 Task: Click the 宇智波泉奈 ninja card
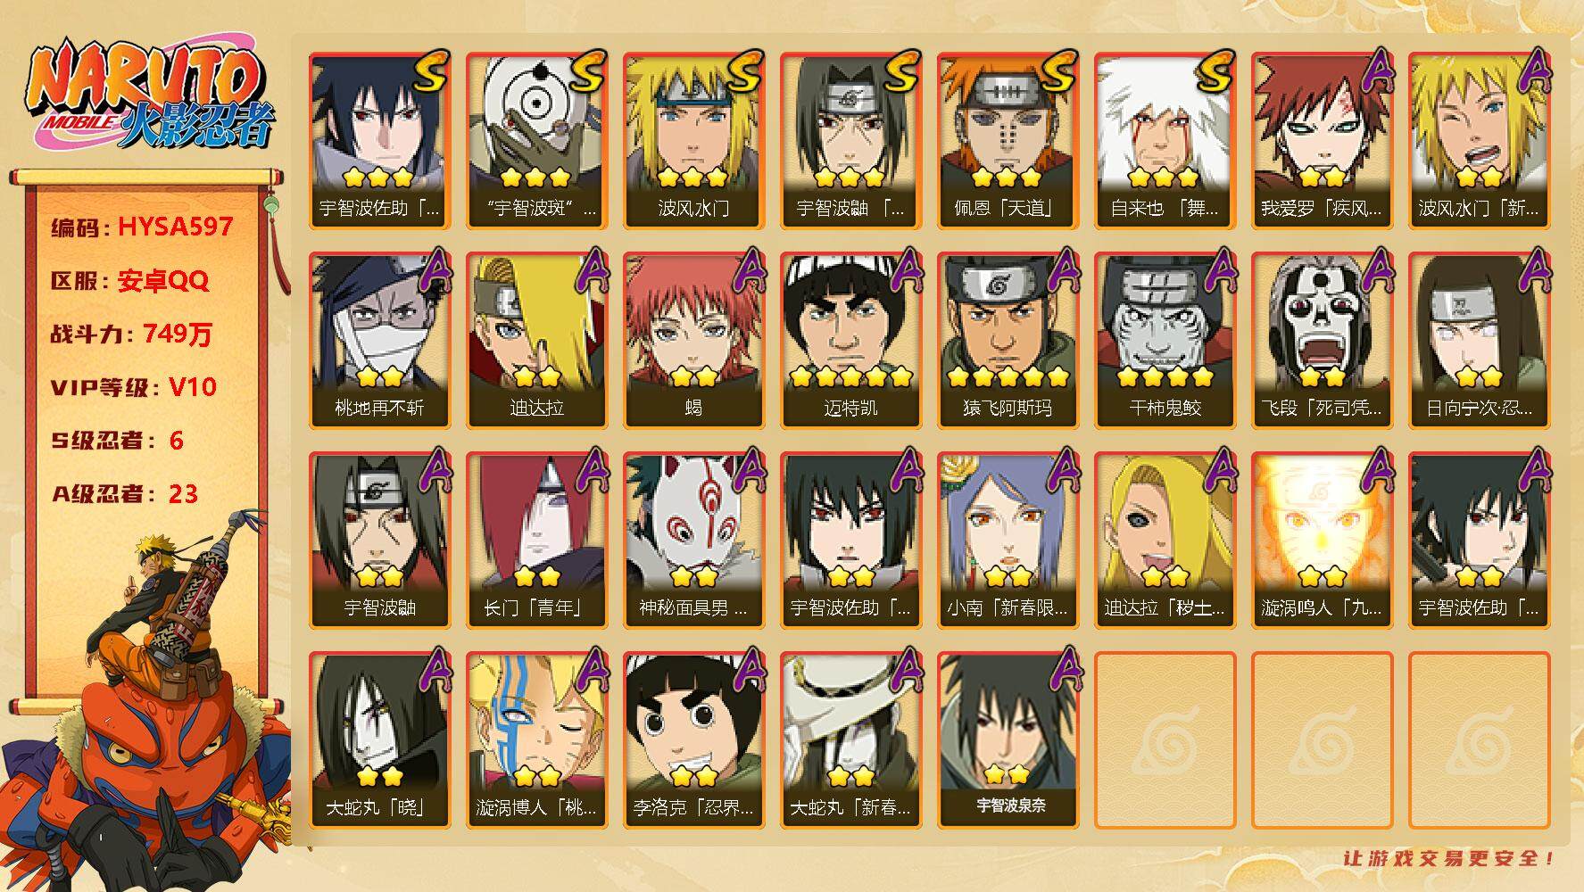click(1008, 740)
